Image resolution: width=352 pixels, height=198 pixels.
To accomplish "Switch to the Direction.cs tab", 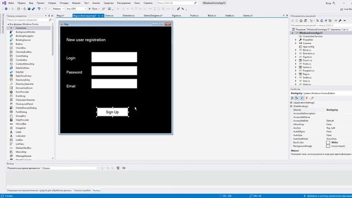I will click(128, 15).
